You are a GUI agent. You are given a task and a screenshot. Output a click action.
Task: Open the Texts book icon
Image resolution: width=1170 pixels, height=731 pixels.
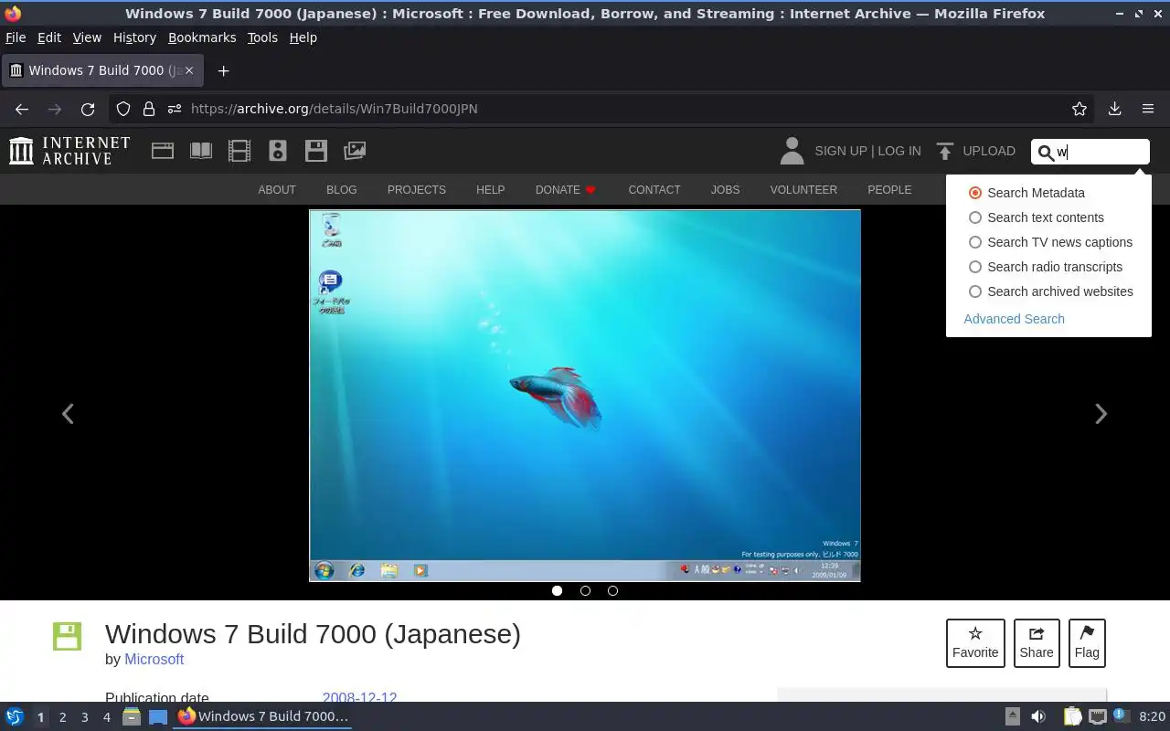(201, 151)
